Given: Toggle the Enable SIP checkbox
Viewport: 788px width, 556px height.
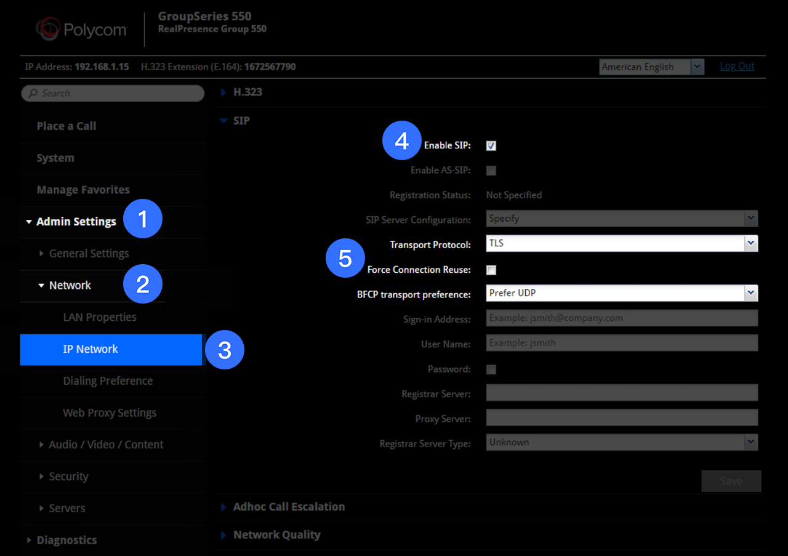Looking at the screenshot, I should pos(491,146).
